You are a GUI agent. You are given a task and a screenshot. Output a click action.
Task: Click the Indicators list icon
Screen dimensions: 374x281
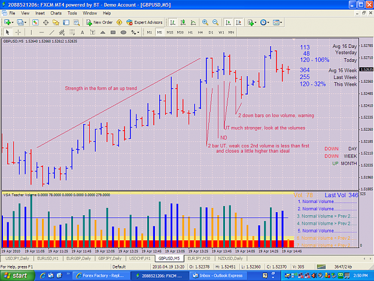point(250,22)
